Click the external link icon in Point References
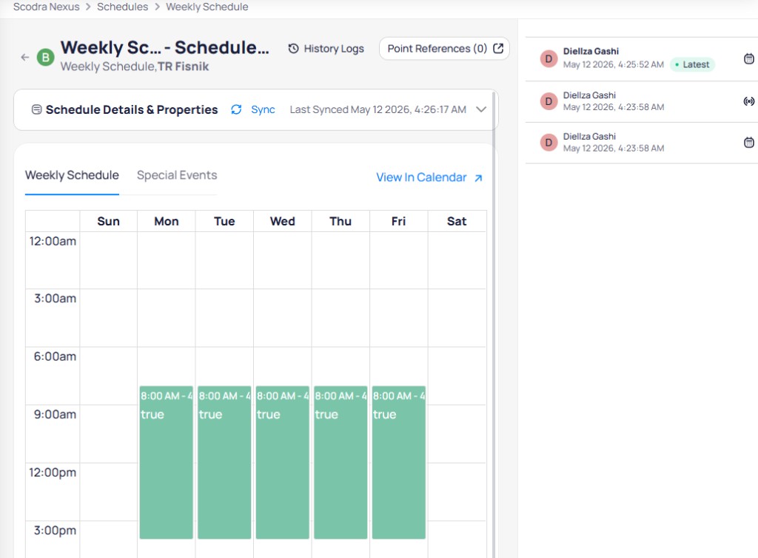Viewport: 758px width, 558px height. click(x=498, y=48)
